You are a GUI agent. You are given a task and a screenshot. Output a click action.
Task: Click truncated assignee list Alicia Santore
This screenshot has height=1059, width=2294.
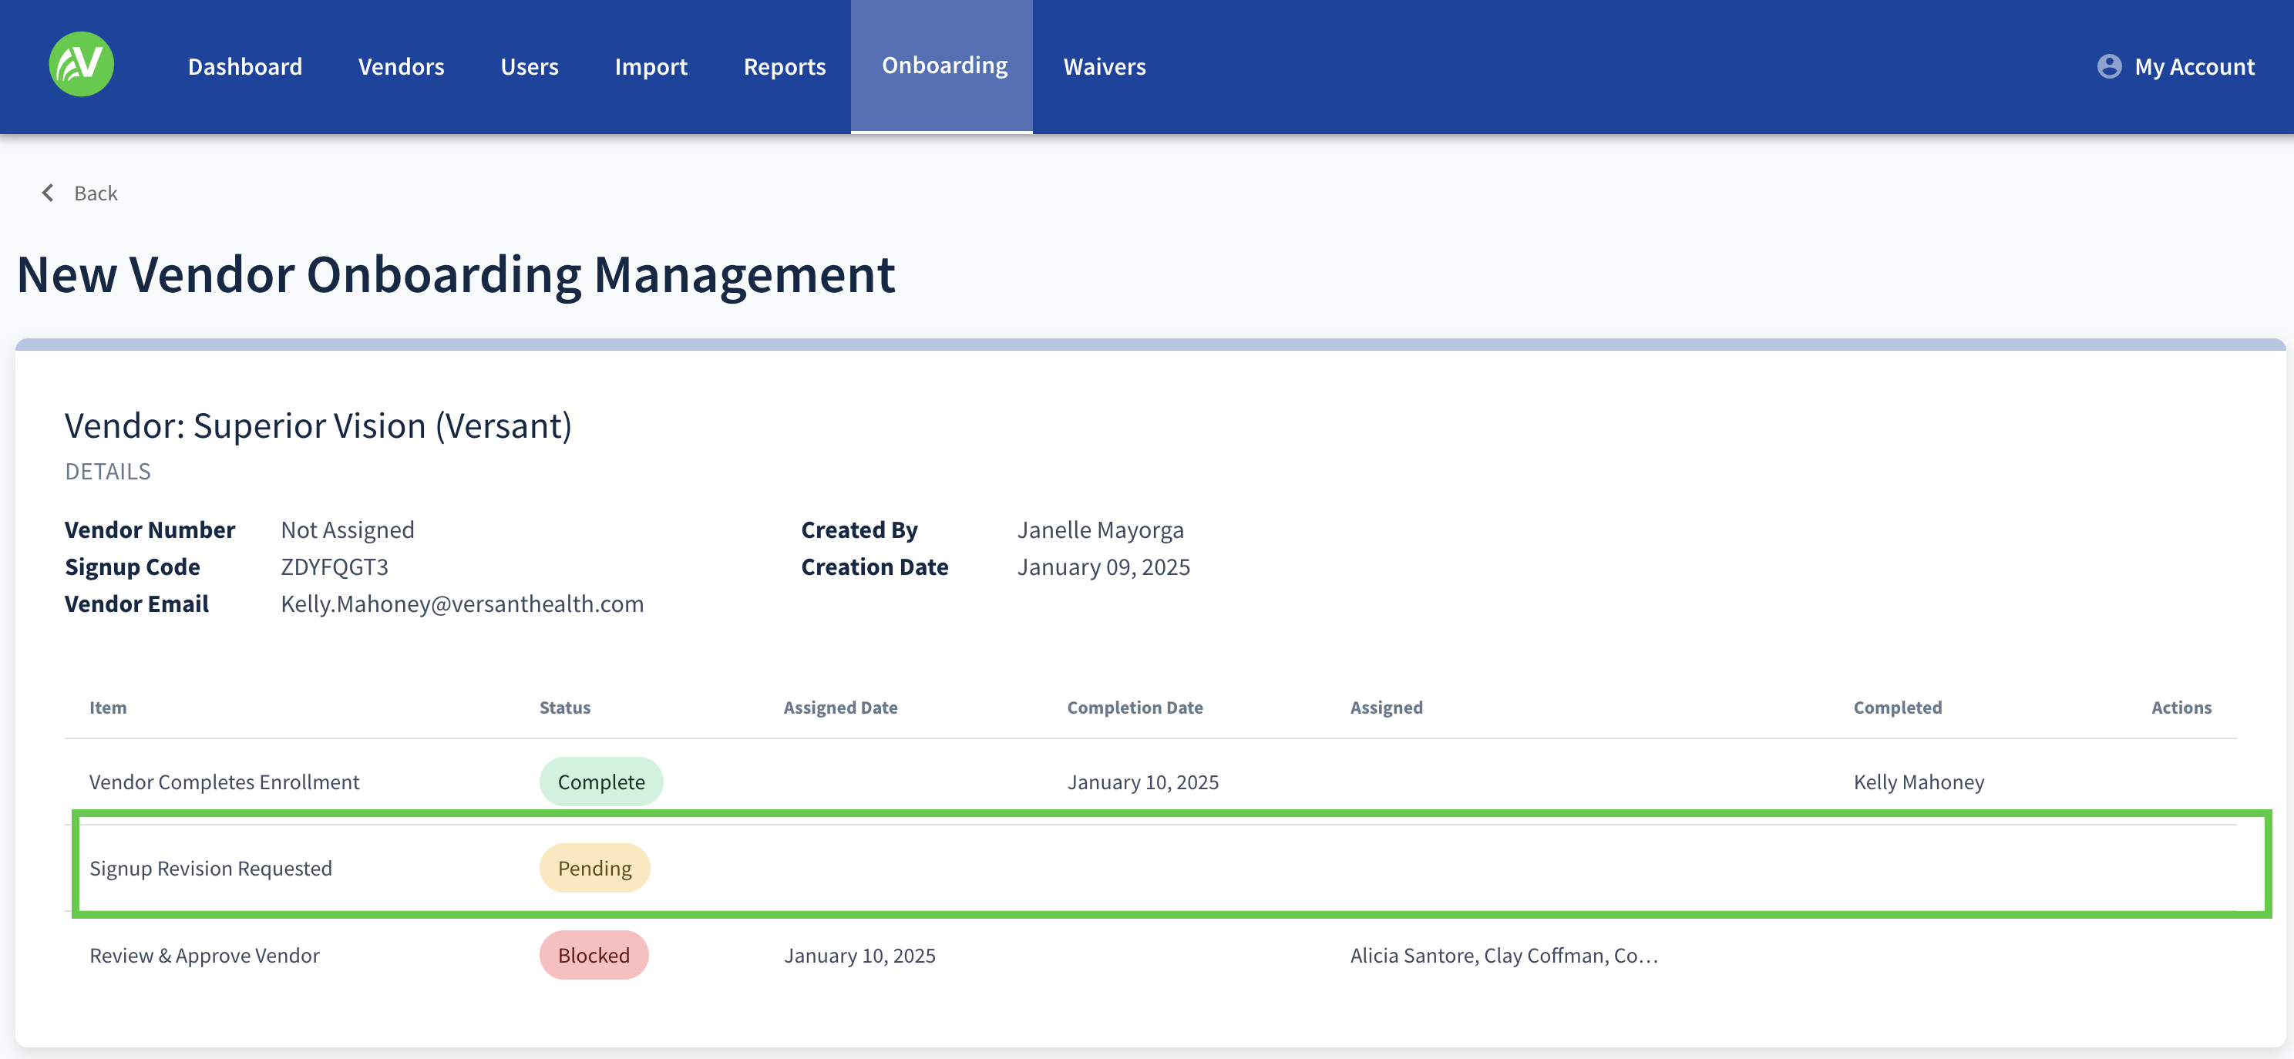point(1502,955)
